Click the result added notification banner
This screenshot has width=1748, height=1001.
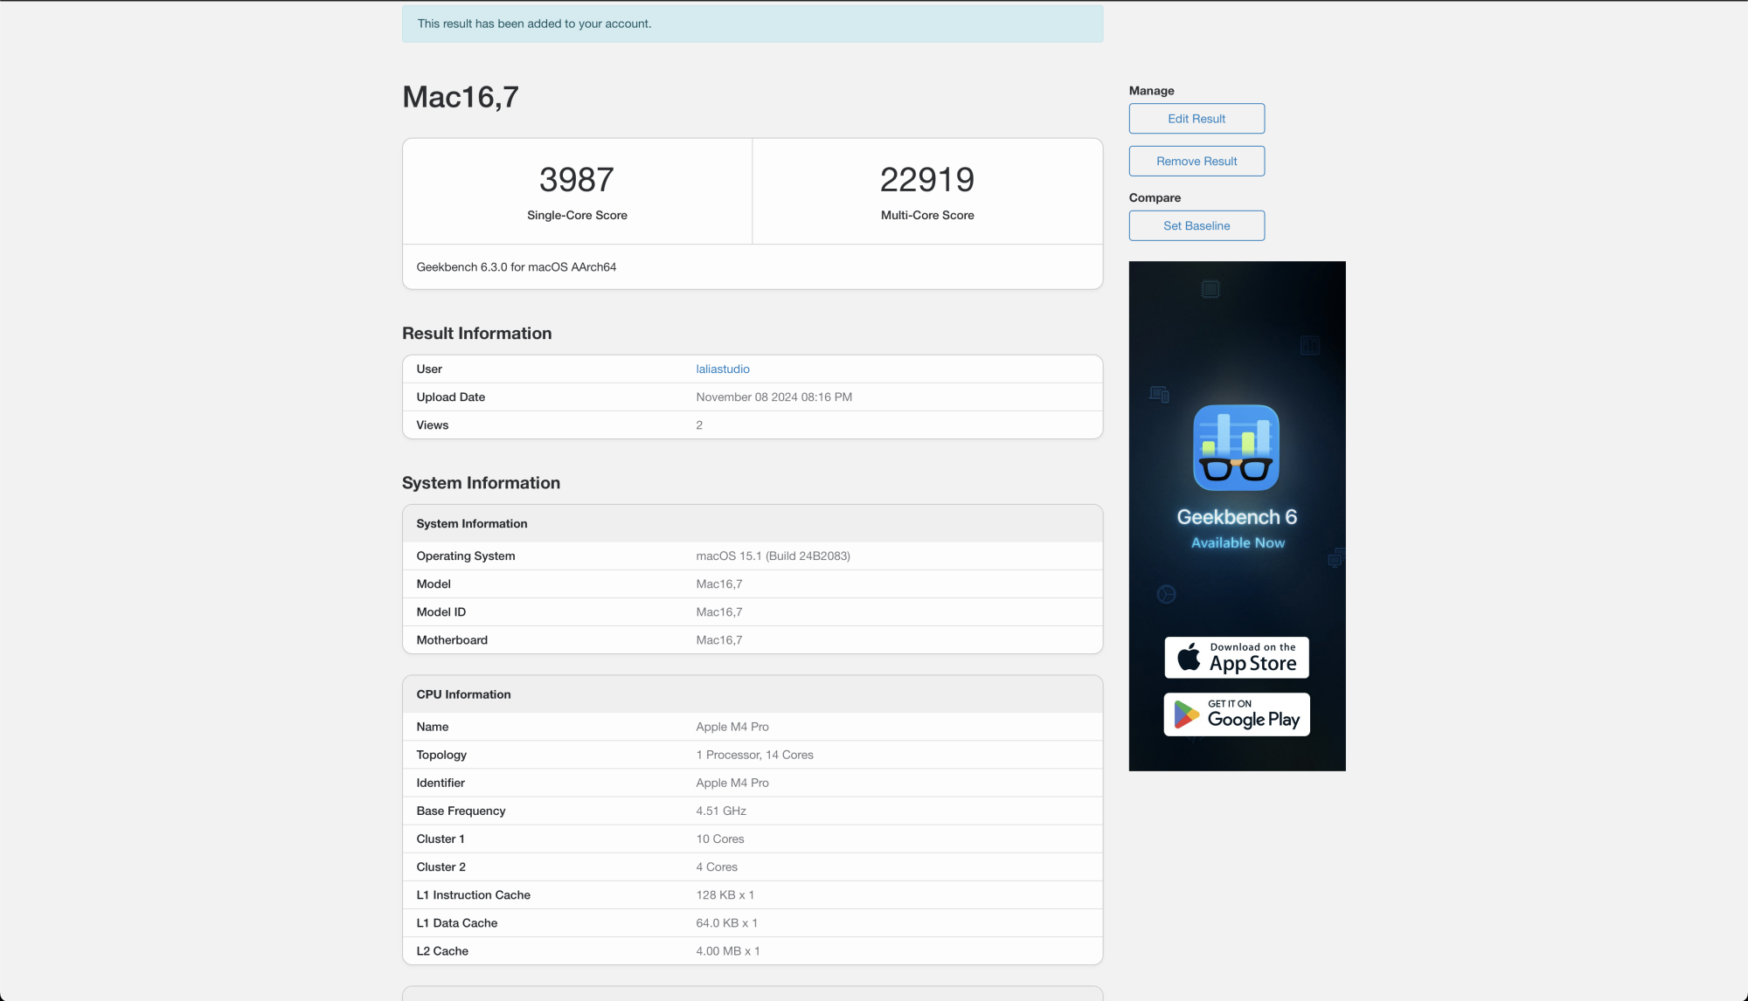pyautogui.click(x=752, y=24)
